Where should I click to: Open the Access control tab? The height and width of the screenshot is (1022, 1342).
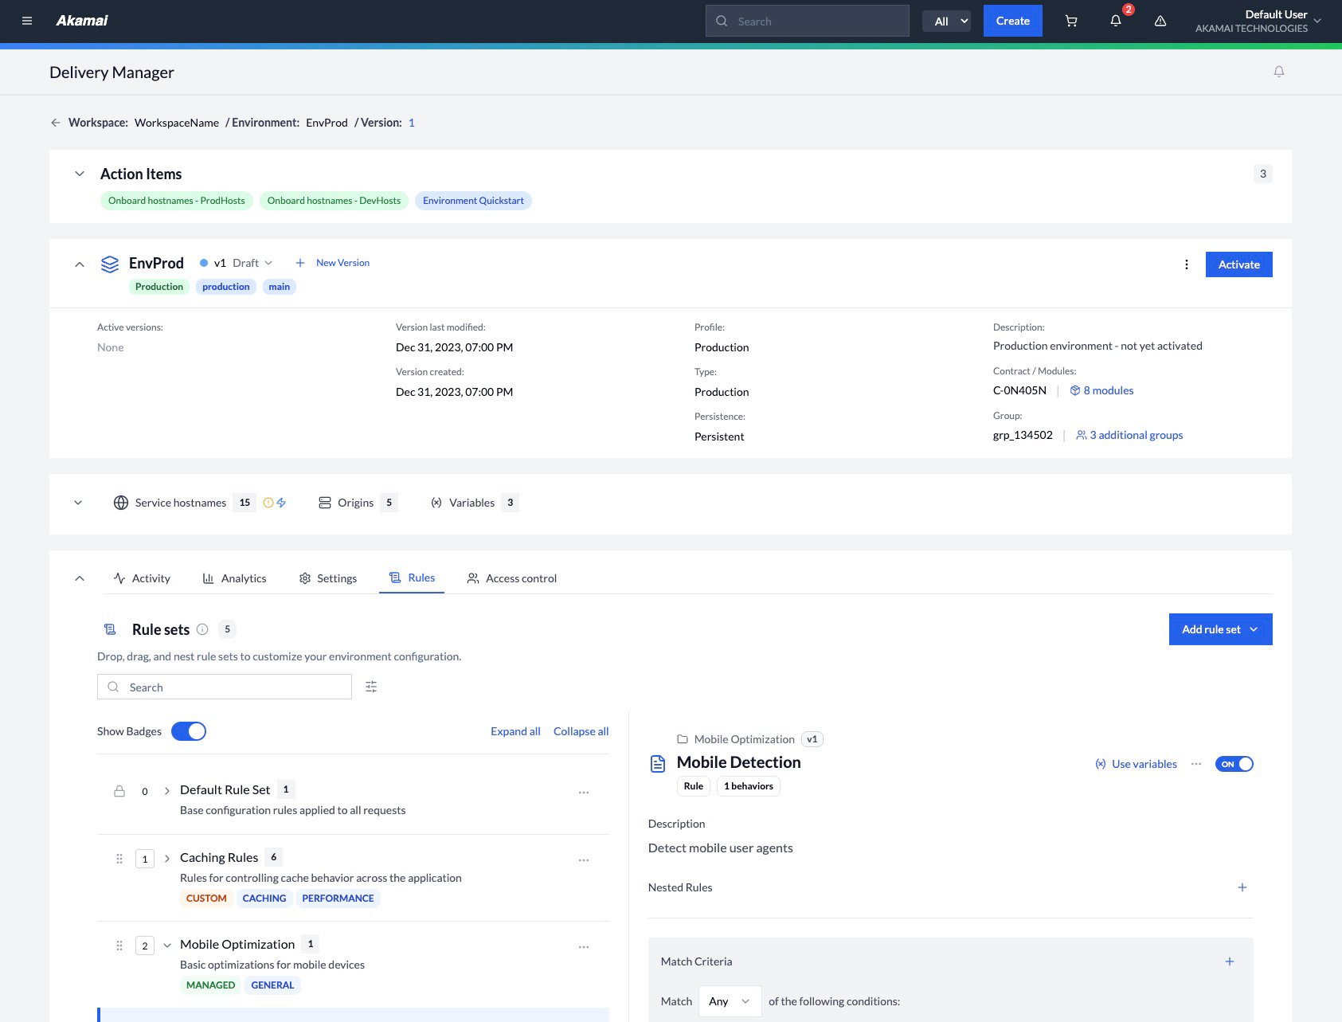click(511, 578)
